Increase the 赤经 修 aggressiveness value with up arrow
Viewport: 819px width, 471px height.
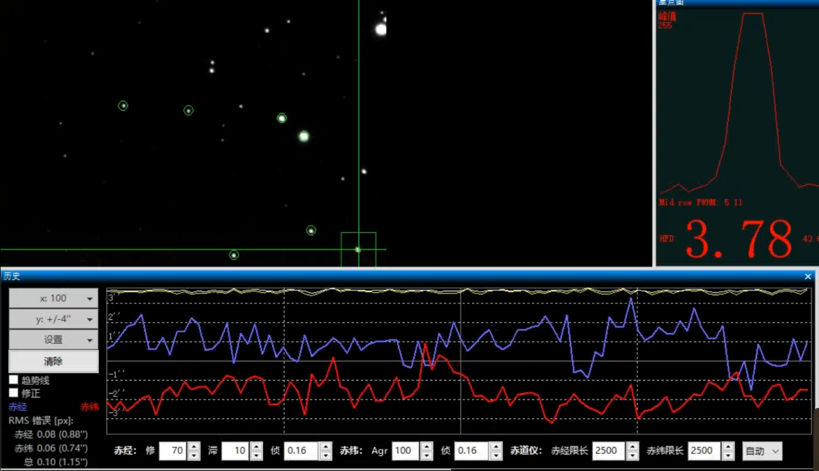click(x=194, y=446)
